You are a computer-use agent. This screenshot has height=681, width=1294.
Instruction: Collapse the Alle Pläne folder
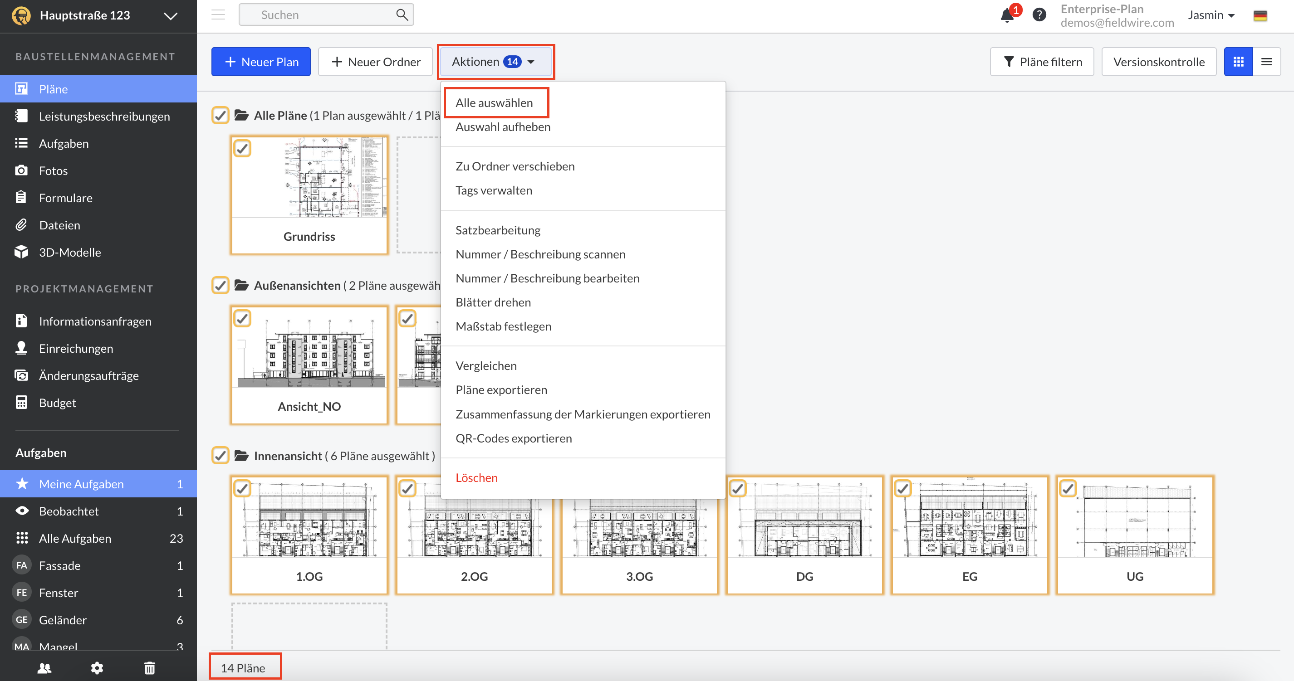coord(242,116)
